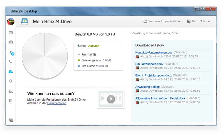Click the Frei: 1.0 TB legend entry
The height and width of the screenshot is (133, 222).
pos(87,55)
